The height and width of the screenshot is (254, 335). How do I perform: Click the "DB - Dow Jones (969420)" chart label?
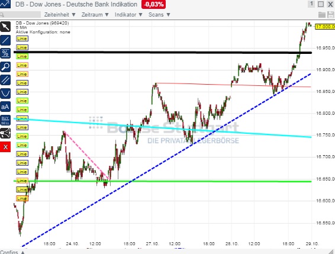tap(42, 23)
